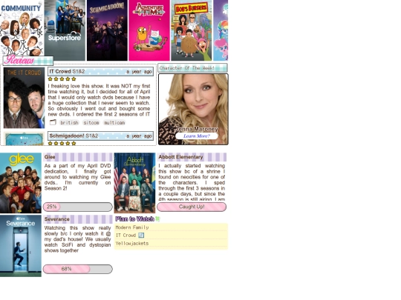The image size is (401, 300).
Task: Open the Severance poster image
Action: click(x=21, y=246)
